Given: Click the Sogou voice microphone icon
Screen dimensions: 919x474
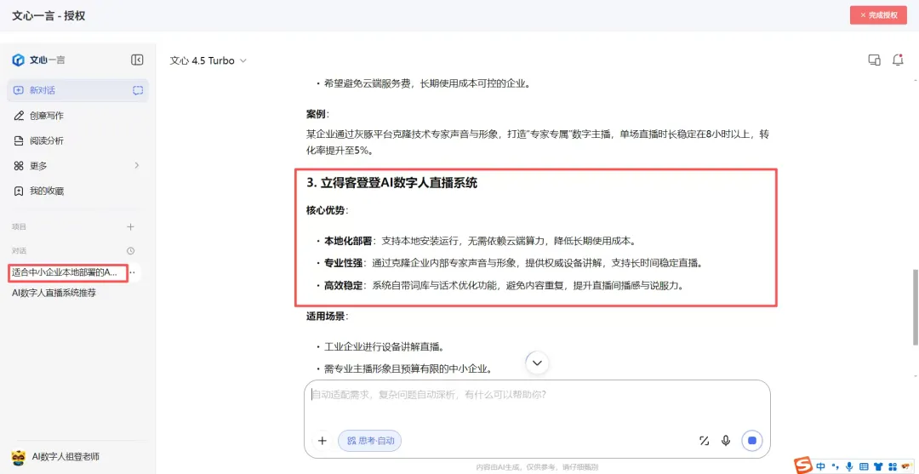Looking at the screenshot, I should (849, 466).
